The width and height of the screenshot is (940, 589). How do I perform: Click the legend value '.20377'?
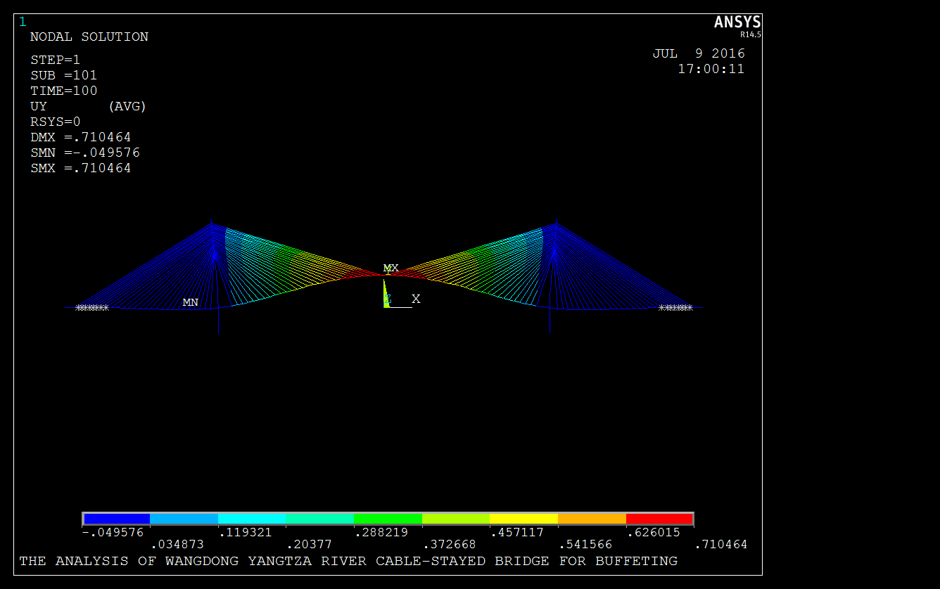310,545
